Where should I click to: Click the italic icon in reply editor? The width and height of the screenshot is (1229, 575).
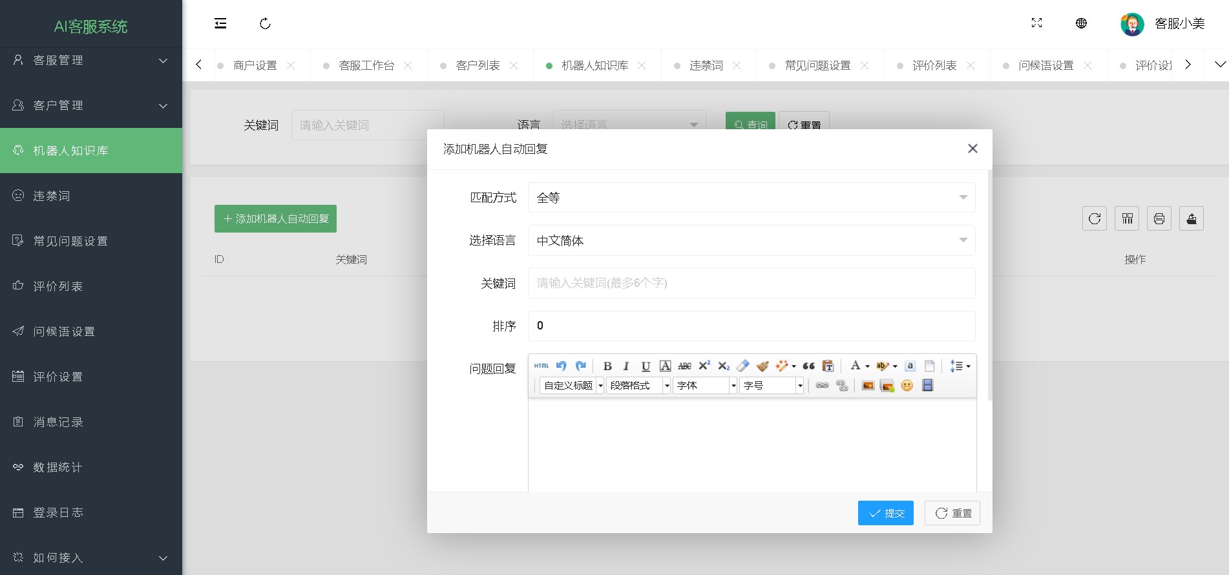tap(625, 366)
